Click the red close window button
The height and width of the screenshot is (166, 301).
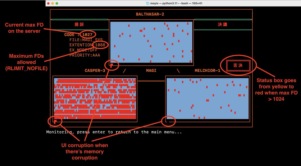(48, 4)
